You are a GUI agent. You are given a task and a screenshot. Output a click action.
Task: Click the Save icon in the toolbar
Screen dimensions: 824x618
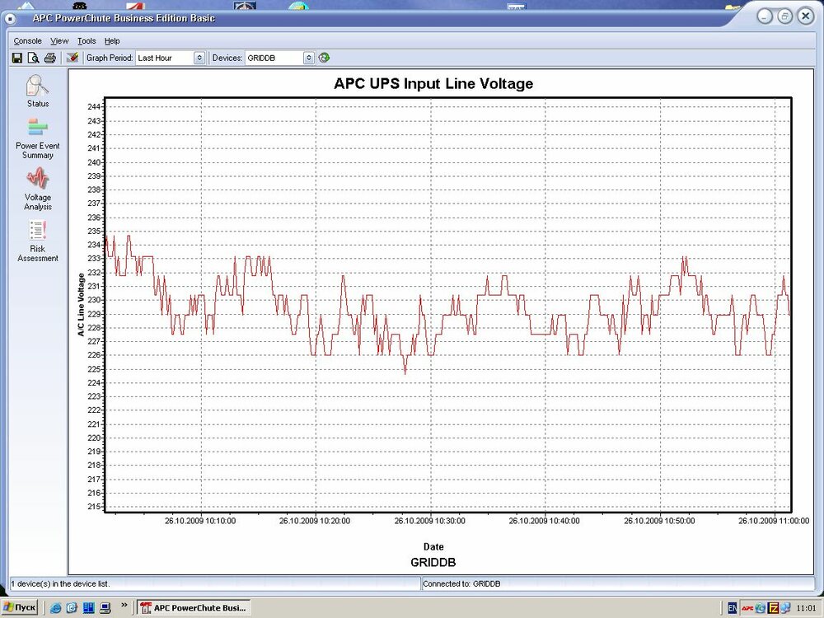point(17,58)
